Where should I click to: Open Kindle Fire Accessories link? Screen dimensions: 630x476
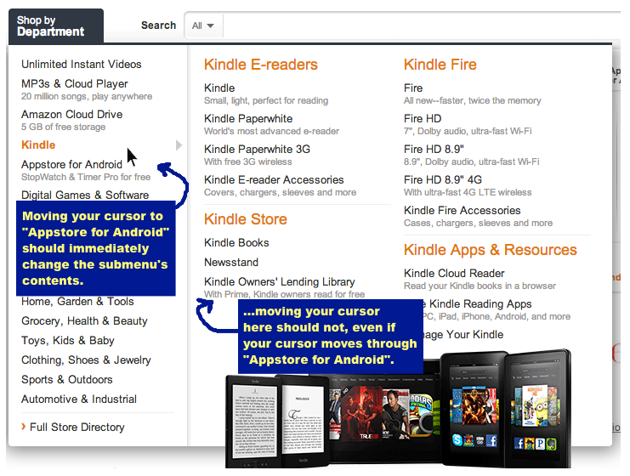[462, 210]
